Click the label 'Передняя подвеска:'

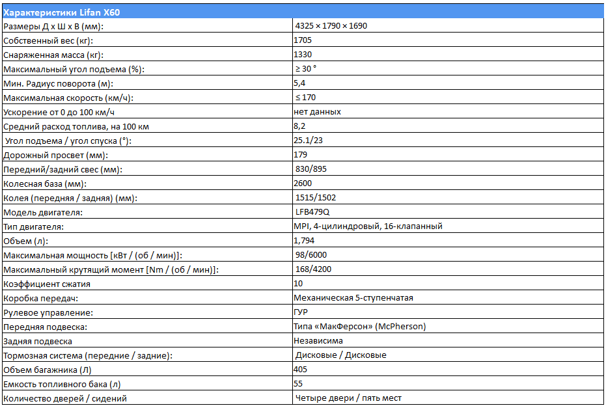pyautogui.click(x=45, y=327)
